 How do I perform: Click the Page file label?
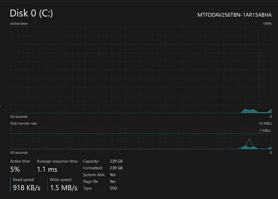point(91,182)
